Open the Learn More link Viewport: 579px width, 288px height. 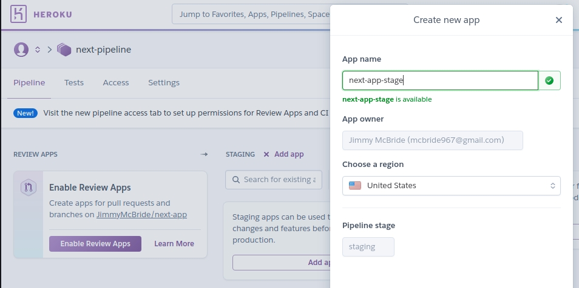tap(174, 244)
